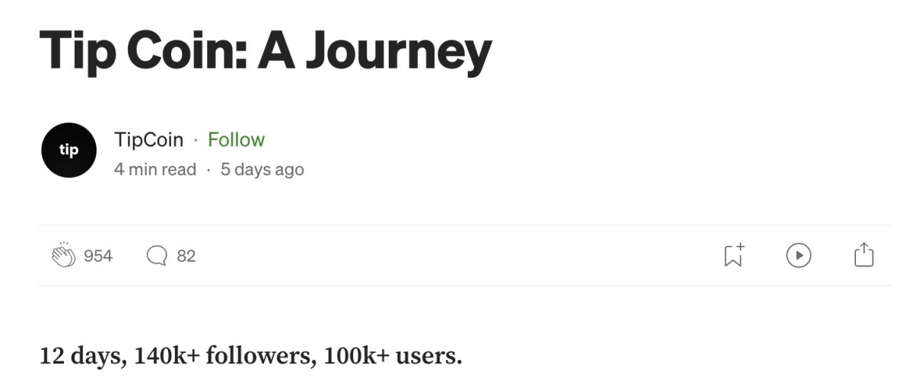Click the "4 min read" label
The image size is (913, 388).
(155, 170)
